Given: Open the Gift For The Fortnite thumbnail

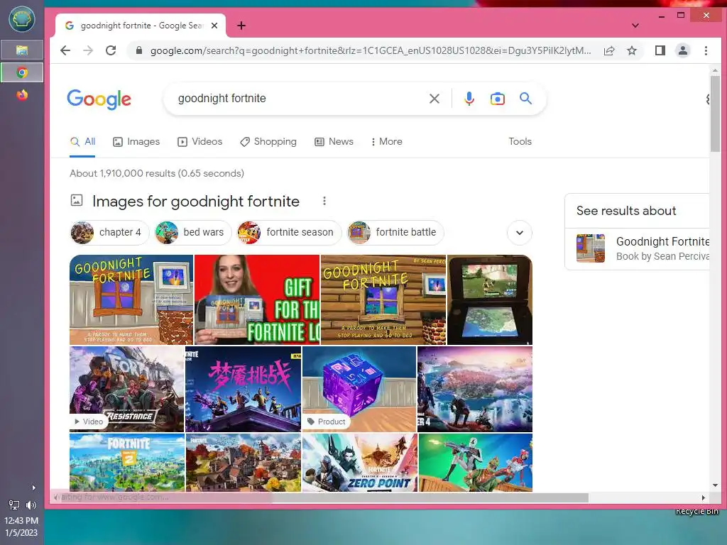Looking at the screenshot, I should pos(257,300).
